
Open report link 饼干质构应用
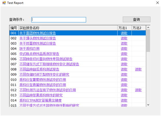pos(29,49)
